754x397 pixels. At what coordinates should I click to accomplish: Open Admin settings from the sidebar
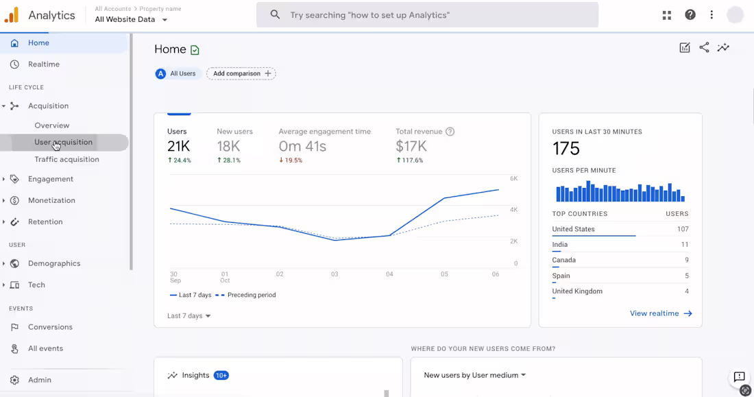[x=40, y=380]
